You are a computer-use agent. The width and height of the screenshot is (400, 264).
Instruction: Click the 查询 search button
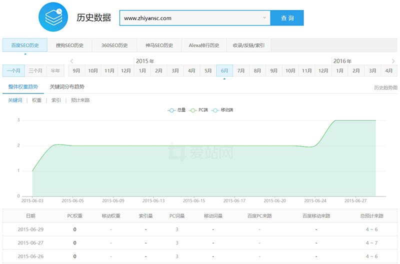pos(287,18)
